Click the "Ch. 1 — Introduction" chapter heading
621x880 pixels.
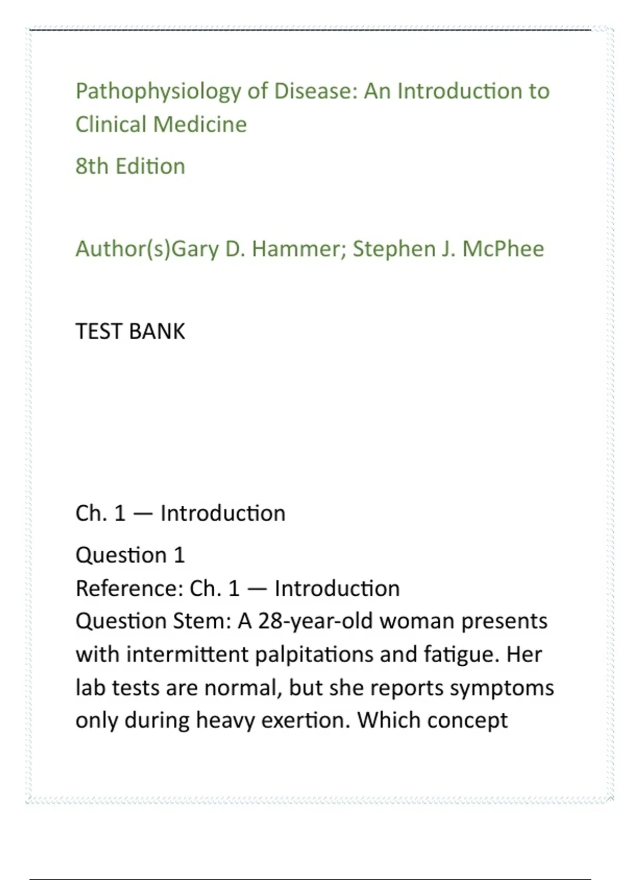(180, 514)
